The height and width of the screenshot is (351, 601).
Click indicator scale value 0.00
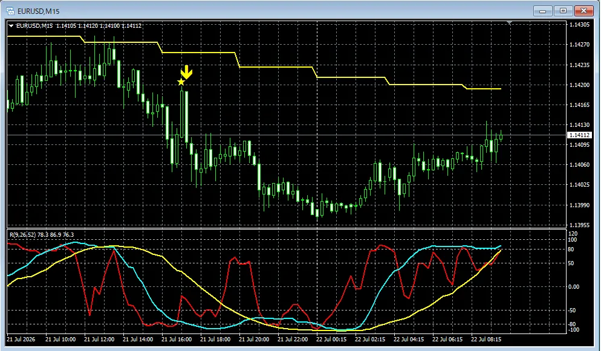(x=574, y=287)
